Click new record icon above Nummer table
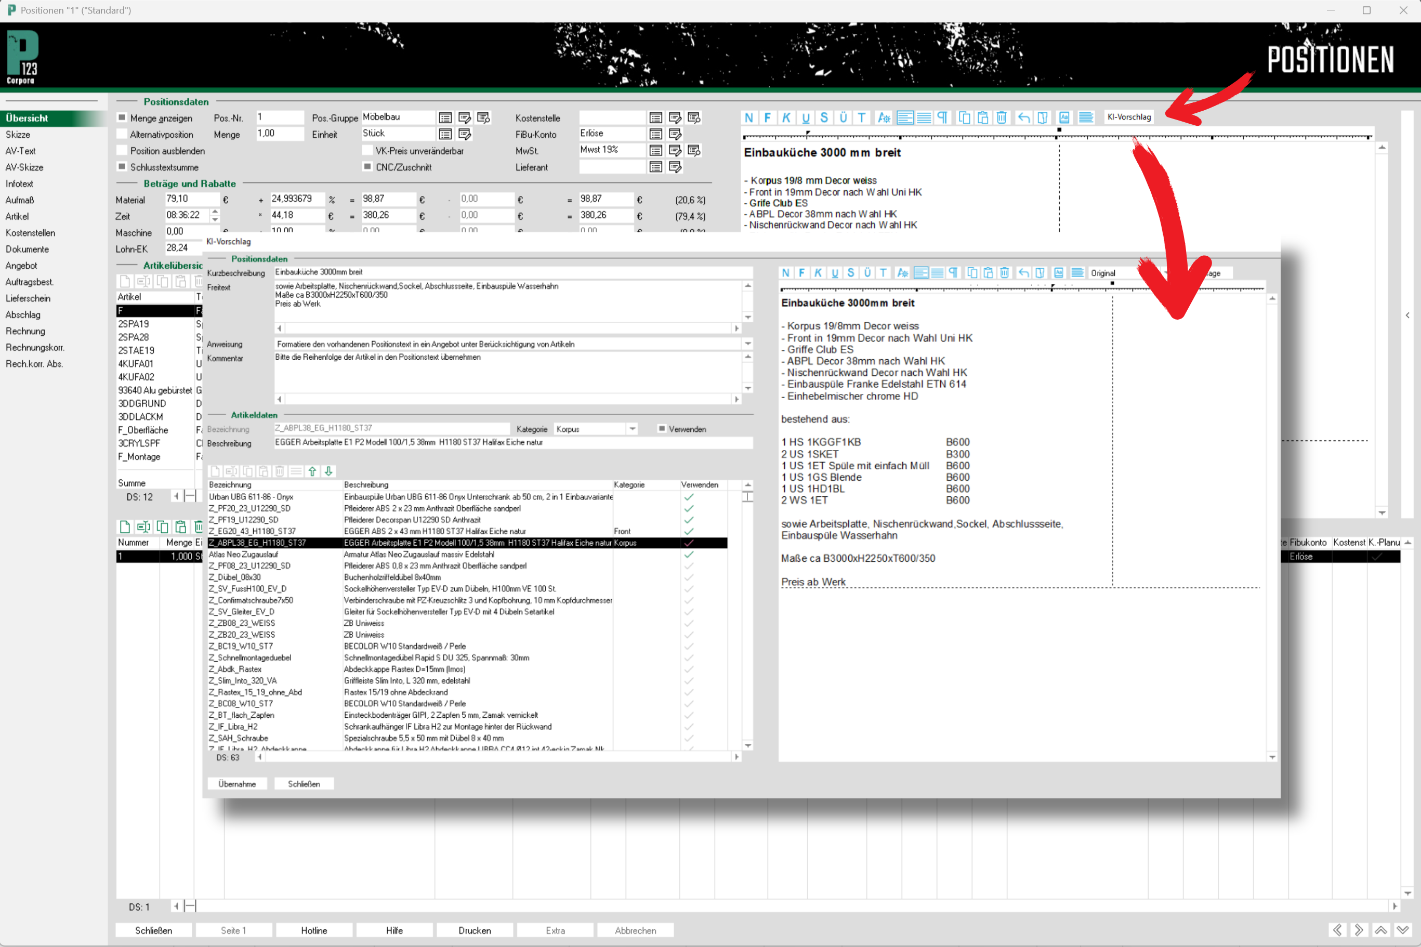Viewport: 1421px width, 947px height. [124, 527]
